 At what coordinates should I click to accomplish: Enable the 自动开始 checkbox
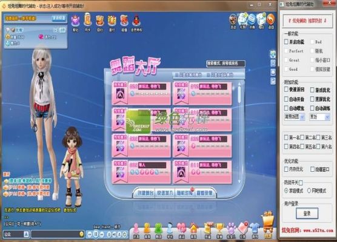tap(286, 99)
